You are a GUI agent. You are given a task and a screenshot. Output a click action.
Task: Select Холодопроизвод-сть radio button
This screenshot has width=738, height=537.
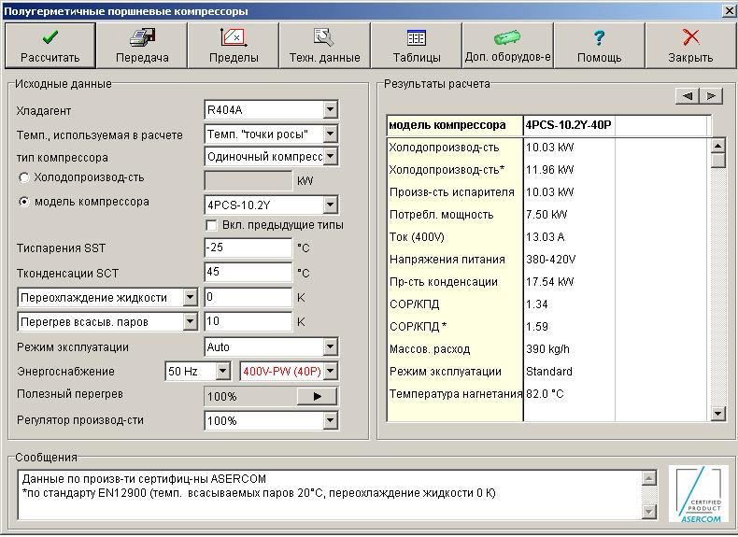point(23,177)
